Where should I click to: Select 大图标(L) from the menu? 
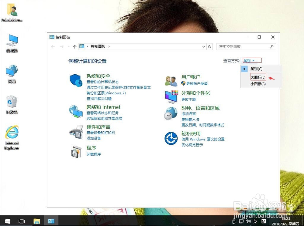point(257,77)
